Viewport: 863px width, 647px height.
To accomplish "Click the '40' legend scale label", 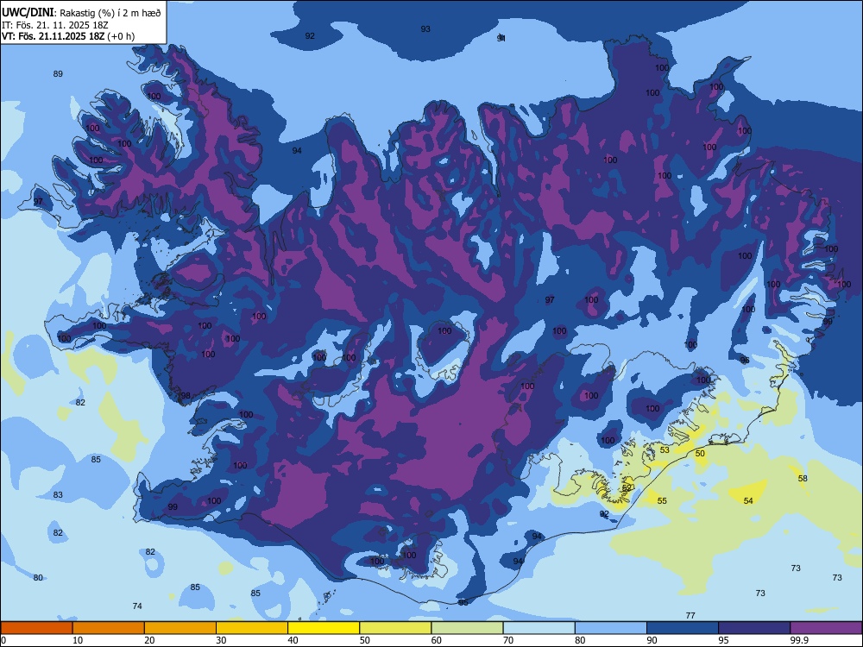I will 293,640.
